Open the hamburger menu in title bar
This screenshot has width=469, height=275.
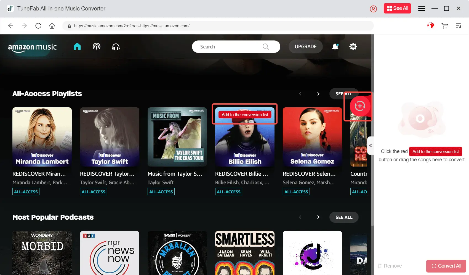422,9
